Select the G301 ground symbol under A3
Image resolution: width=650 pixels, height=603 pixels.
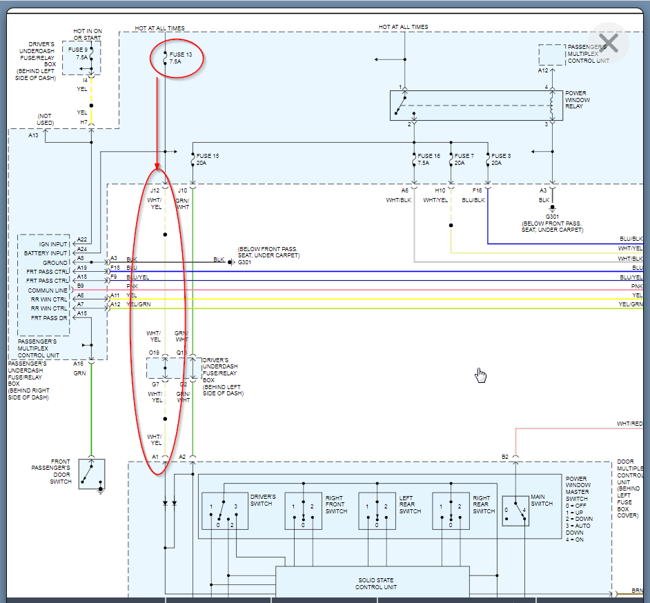click(551, 208)
